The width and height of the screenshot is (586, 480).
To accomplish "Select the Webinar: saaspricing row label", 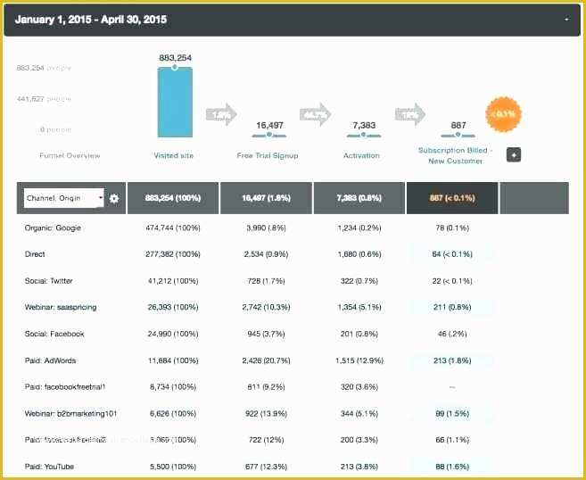I will 61,307.
